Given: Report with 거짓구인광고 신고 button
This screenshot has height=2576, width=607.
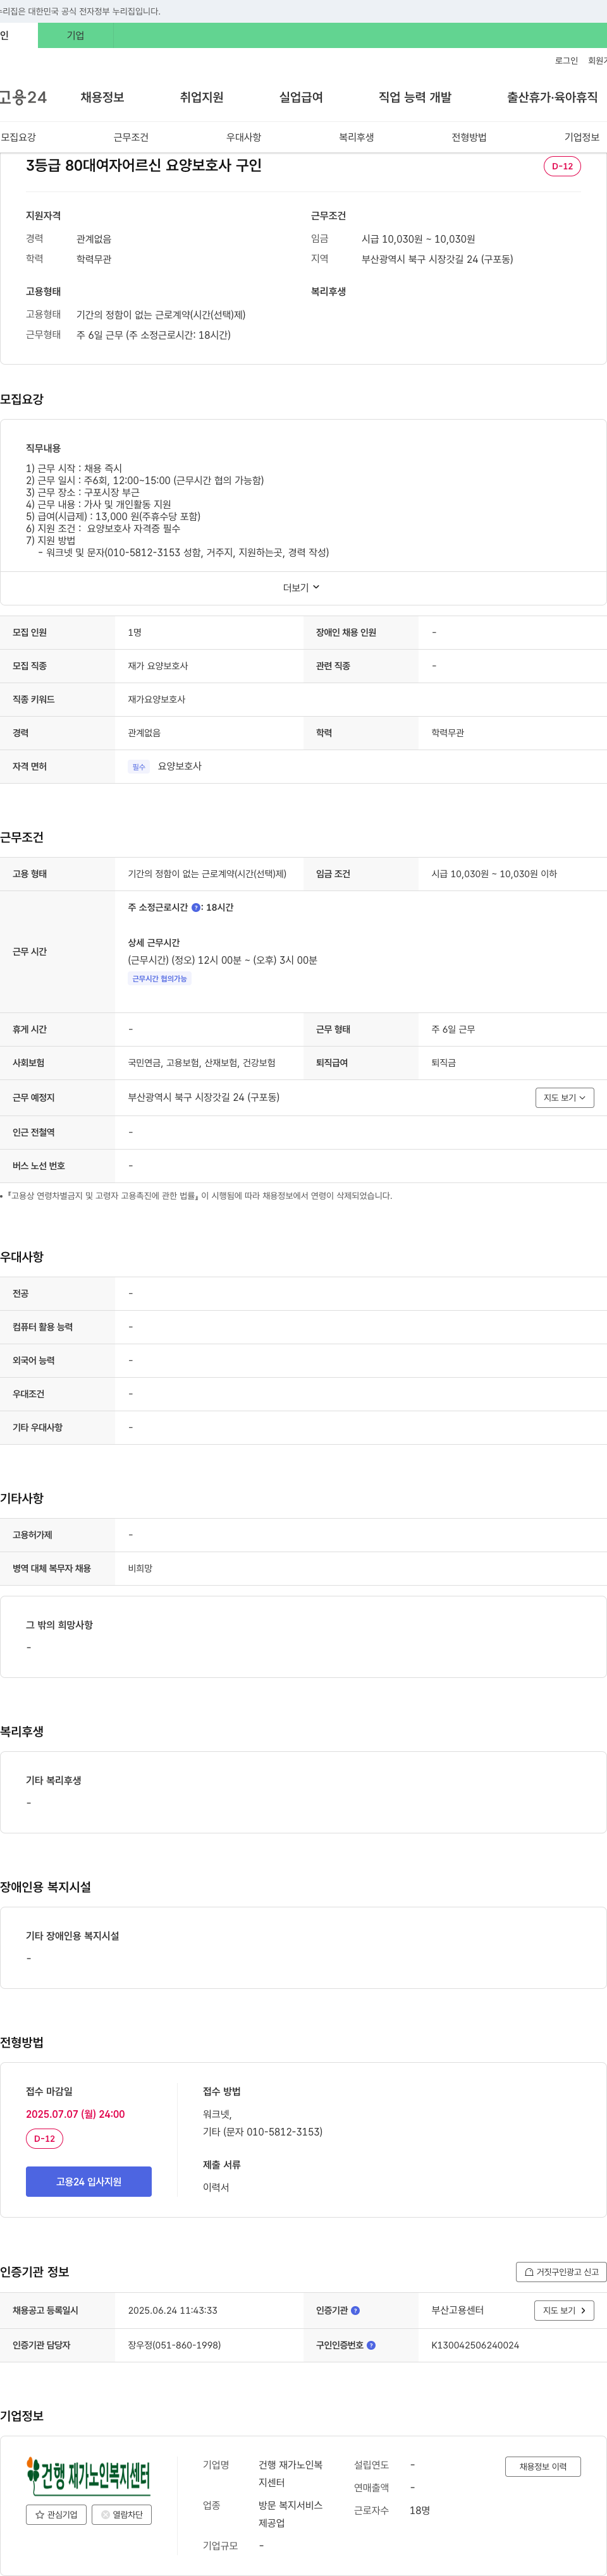Looking at the screenshot, I should point(561,2272).
